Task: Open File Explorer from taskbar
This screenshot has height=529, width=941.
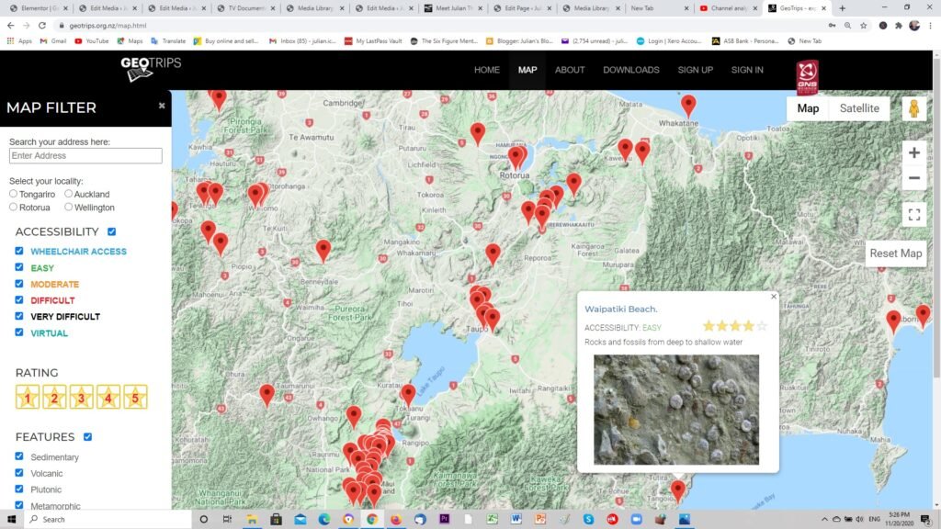Action: point(252,520)
